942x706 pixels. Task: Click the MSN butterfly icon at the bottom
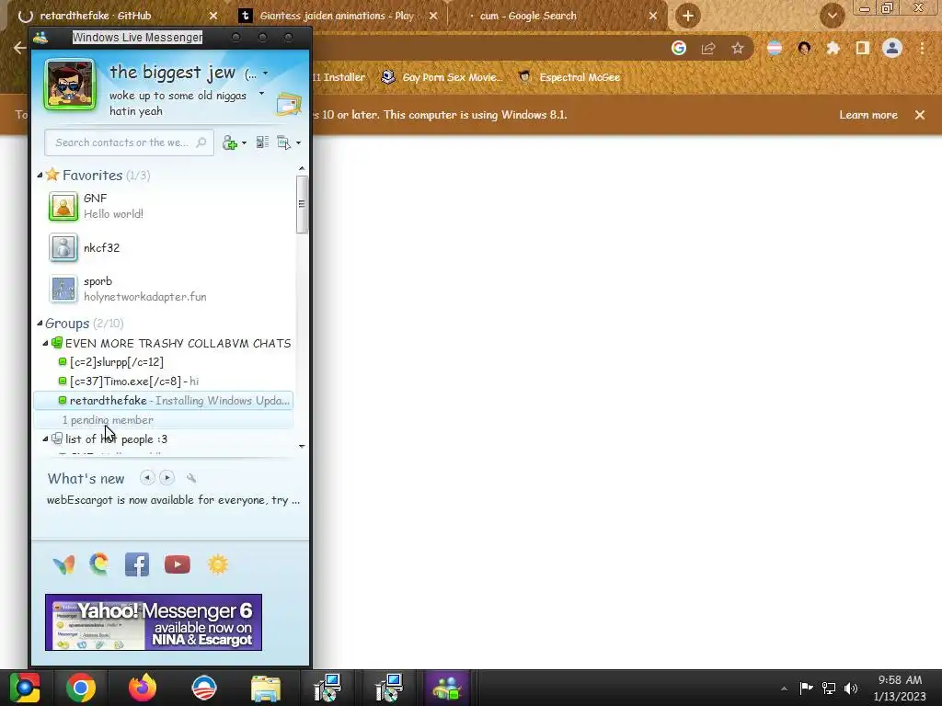click(x=63, y=565)
